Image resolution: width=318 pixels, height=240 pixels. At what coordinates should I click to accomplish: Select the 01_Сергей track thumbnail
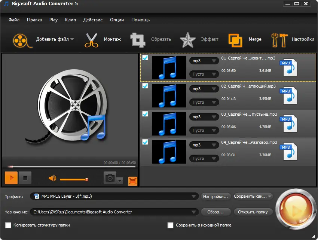[x=169, y=68]
